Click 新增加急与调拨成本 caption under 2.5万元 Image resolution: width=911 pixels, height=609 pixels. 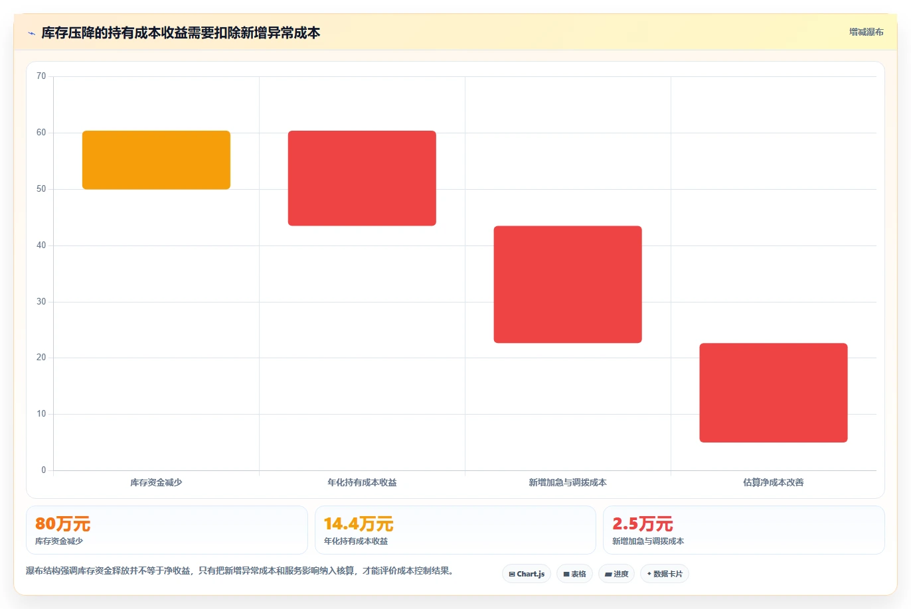pyautogui.click(x=648, y=541)
